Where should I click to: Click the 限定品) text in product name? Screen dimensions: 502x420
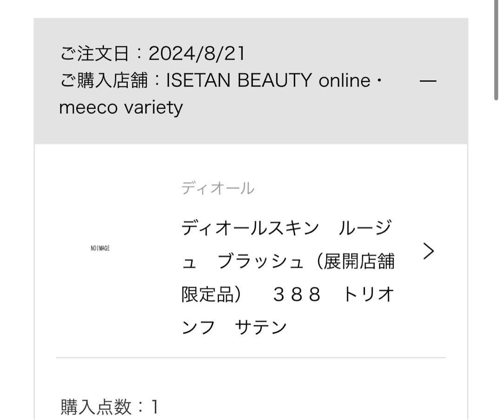click(x=211, y=294)
